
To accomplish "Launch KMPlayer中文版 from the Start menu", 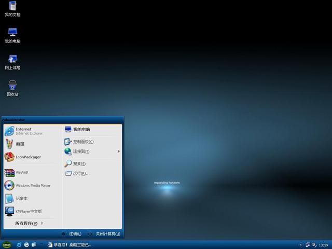I will click(x=32, y=211).
